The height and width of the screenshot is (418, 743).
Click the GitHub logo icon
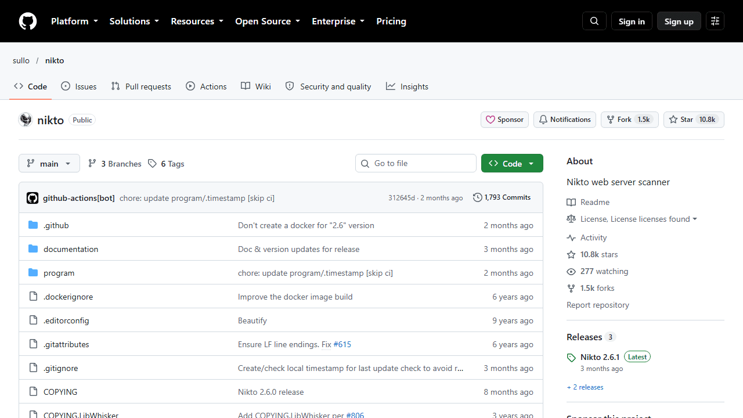(28, 21)
